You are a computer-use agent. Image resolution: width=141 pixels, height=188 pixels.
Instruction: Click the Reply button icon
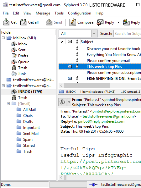point(100,22)
